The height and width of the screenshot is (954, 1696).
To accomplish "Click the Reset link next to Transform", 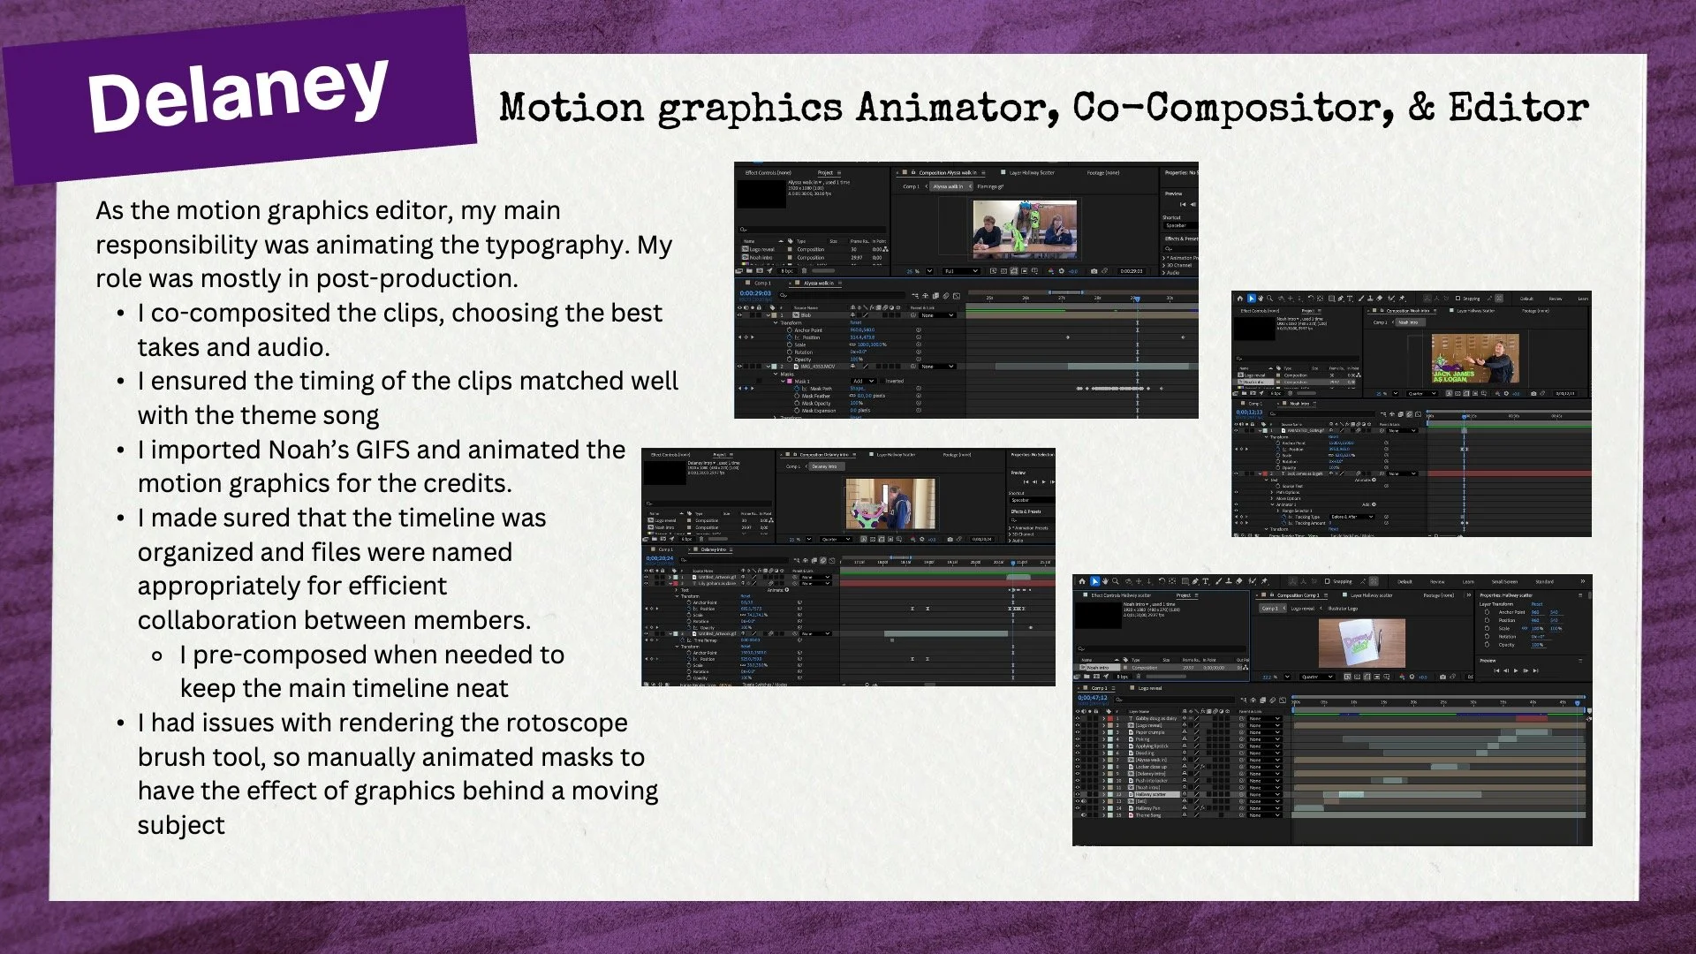I will (x=855, y=322).
